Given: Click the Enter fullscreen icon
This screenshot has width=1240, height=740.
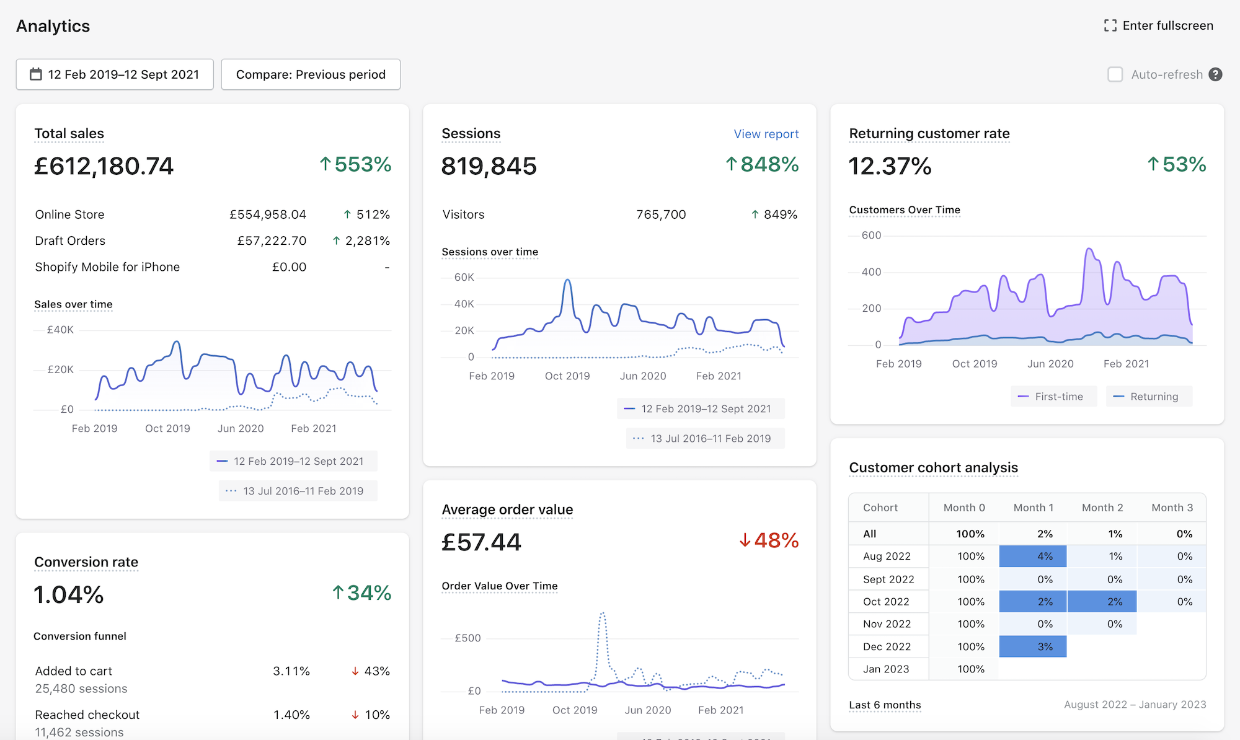Looking at the screenshot, I should (x=1110, y=25).
